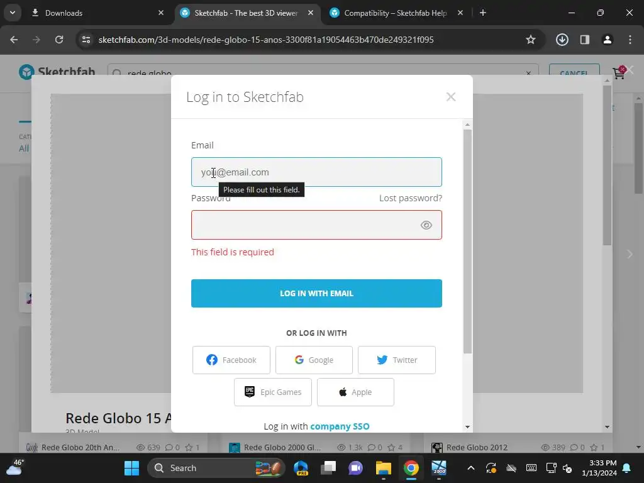The height and width of the screenshot is (483, 644).
Task: Open Chrome three-dot menu
Action: (630, 40)
